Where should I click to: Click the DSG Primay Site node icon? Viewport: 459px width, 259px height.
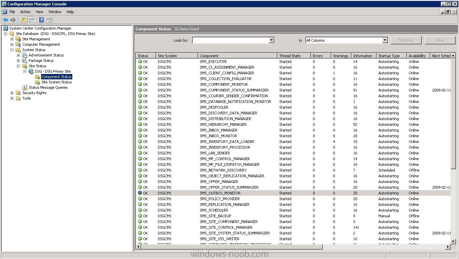pyautogui.click(x=31, y=71)
